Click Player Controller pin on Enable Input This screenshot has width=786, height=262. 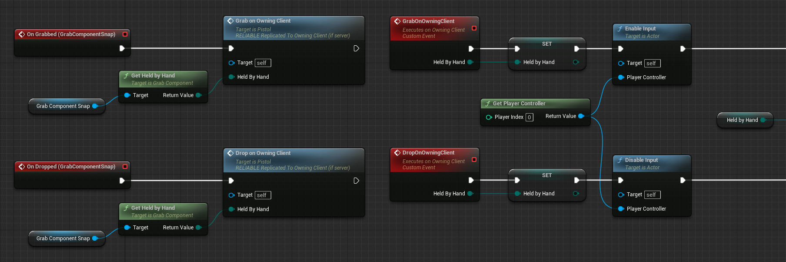pyautogui.click(x=621, y=77)
